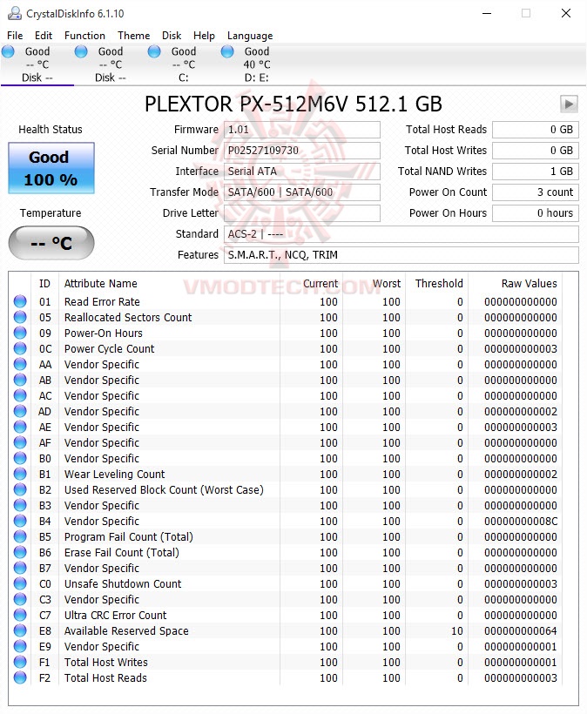587x714 pixels.
Task: Click the next disk arrow button
Action: [569, 104]
